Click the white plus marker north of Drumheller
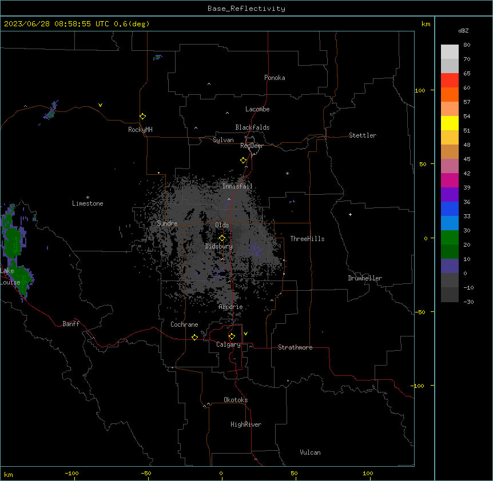Image resolution: width=493 pixels, height=481 pixels. click(350, 214)
